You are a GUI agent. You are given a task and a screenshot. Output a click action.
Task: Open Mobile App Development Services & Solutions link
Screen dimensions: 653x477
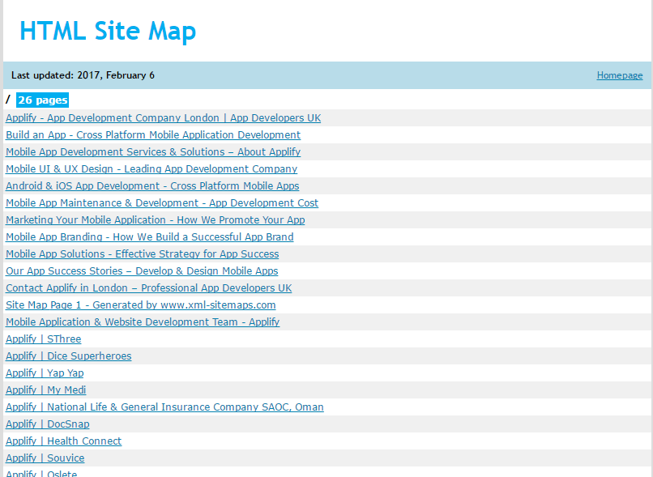coord(153,152)
